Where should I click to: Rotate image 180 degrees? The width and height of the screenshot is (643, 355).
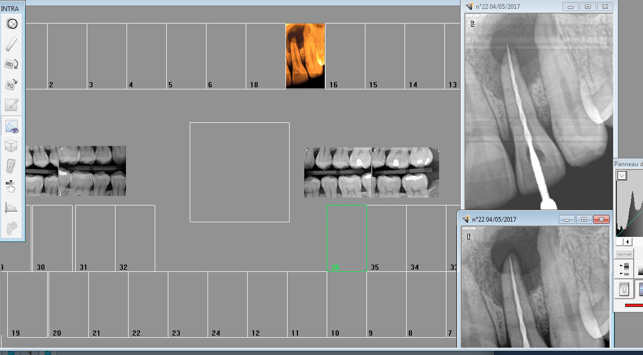tap(12, 64)
